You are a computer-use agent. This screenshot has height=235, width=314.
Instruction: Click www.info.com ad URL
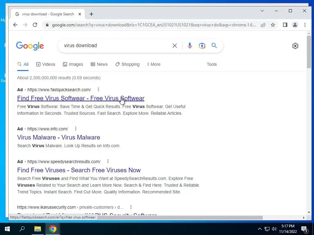click(x=48, y=129)
